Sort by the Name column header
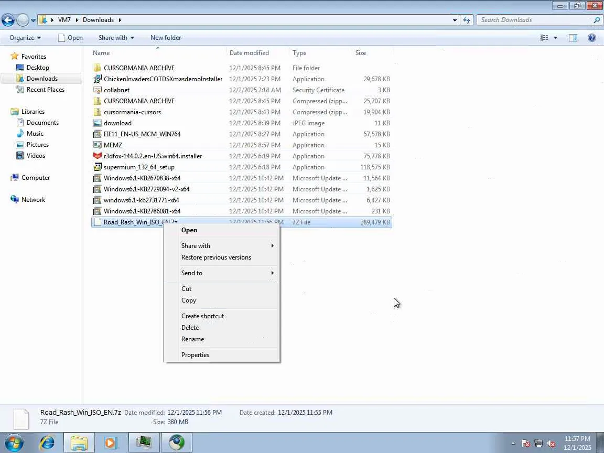 click(x=158, y=53)
